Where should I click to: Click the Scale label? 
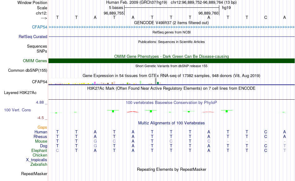pos(42,8)
